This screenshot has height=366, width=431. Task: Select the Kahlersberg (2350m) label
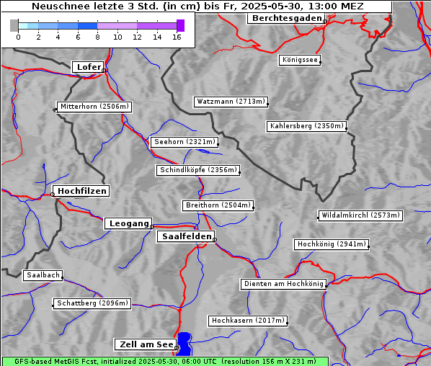[306, 126]
